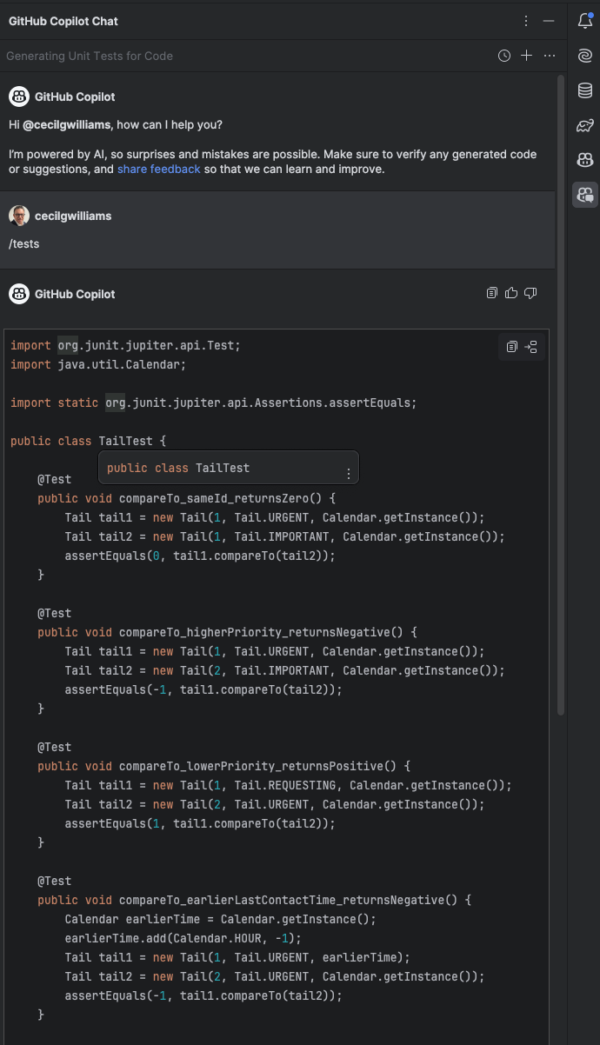Click assertEquals(0, tail1.compareTo(tail2)) line

200,556
